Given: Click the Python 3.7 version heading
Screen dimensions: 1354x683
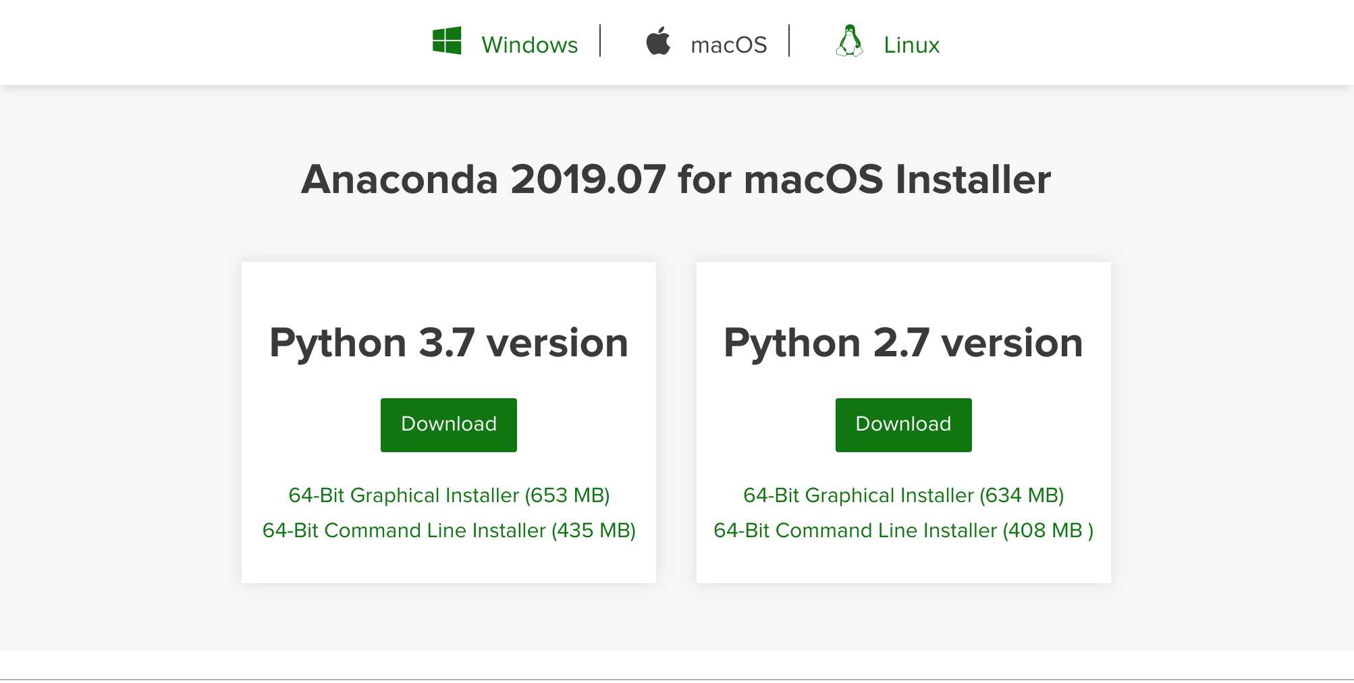Looking at the screenshot, I should (x=449, y=343).
